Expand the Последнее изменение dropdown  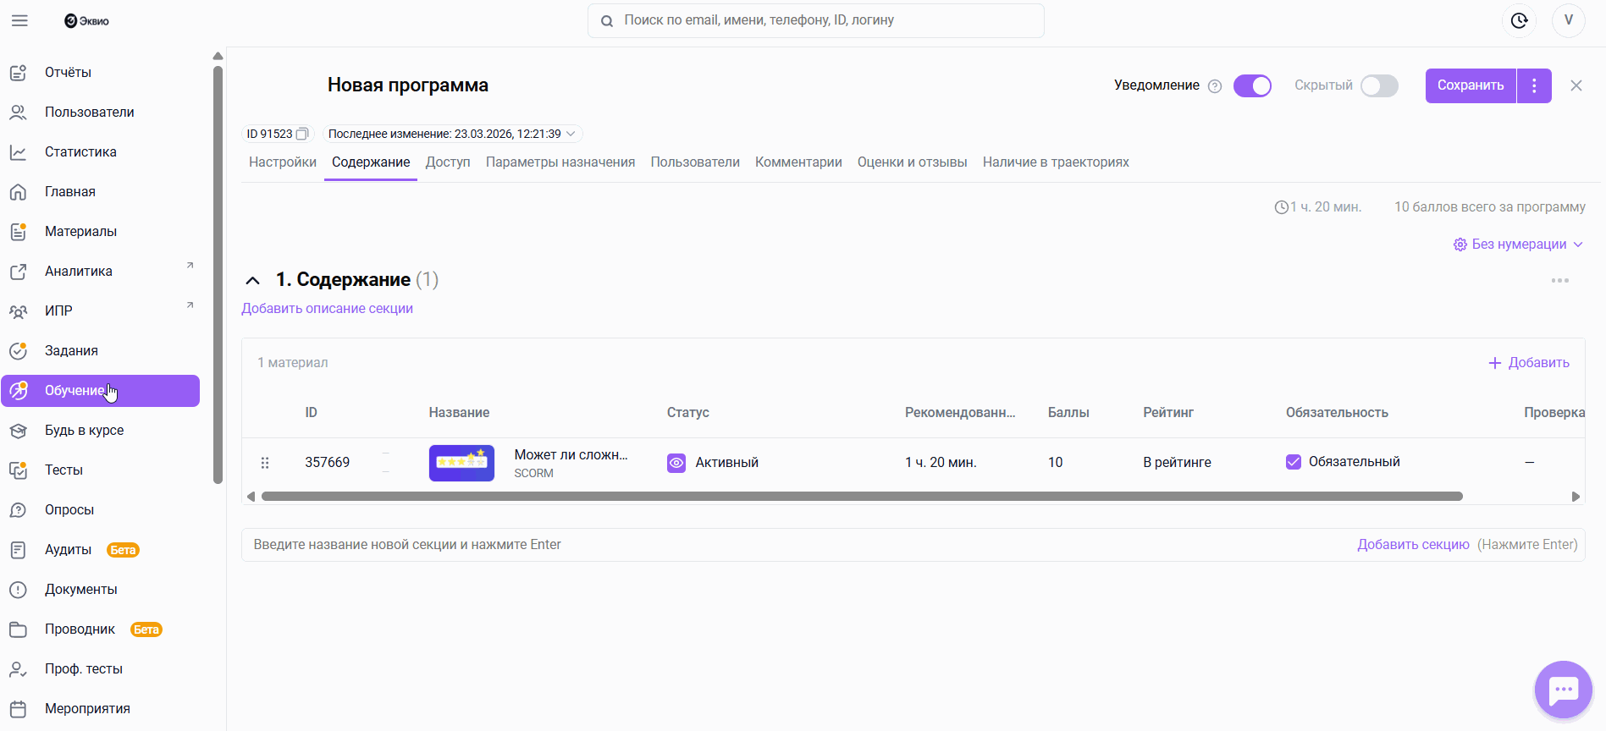point(571,134)
